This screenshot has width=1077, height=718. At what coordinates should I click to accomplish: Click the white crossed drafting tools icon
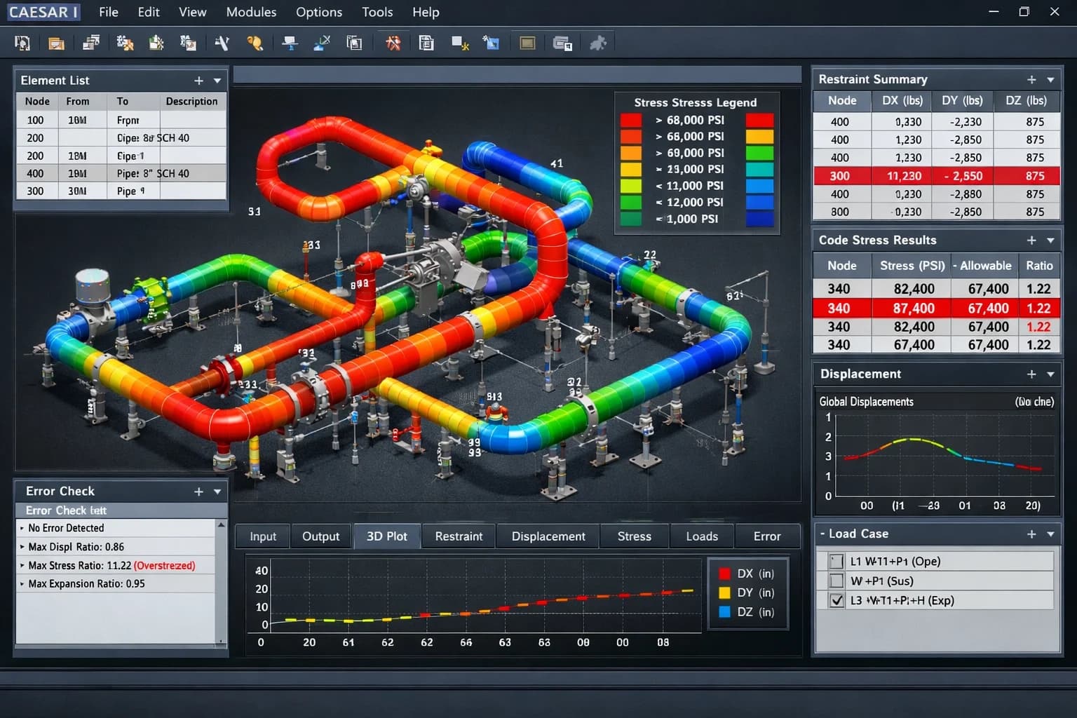click(x=222, y=43)
